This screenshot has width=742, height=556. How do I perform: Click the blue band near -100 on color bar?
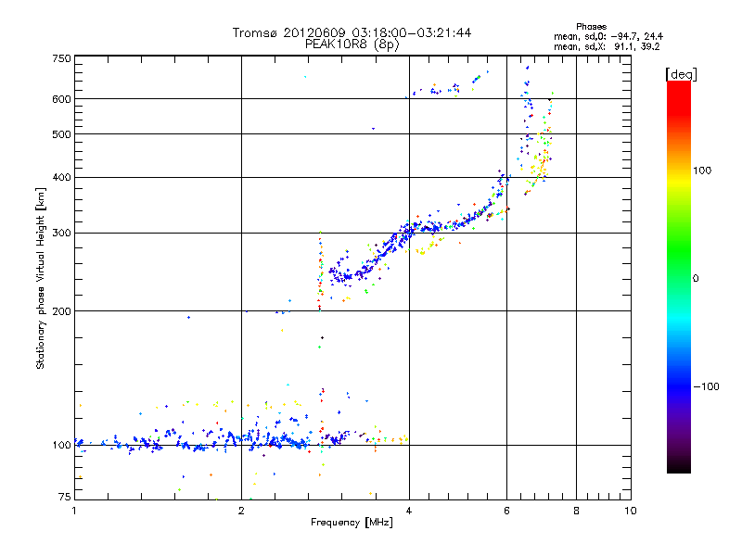click(679, 385)
